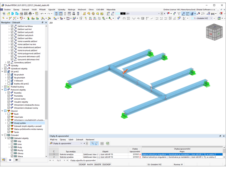This screenshot has width=226, height=169.
Task: Open the ZS1 load case dropdown
Action: coord(159,14)
